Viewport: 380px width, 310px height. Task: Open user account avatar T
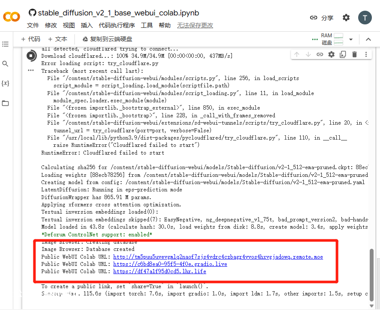pyautogui.click(x=365, y=18)
